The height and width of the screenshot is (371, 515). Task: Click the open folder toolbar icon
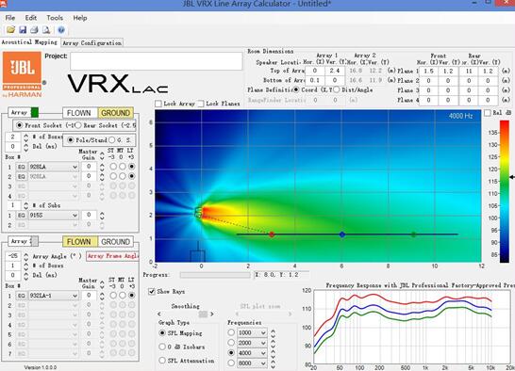pos(10,30)
